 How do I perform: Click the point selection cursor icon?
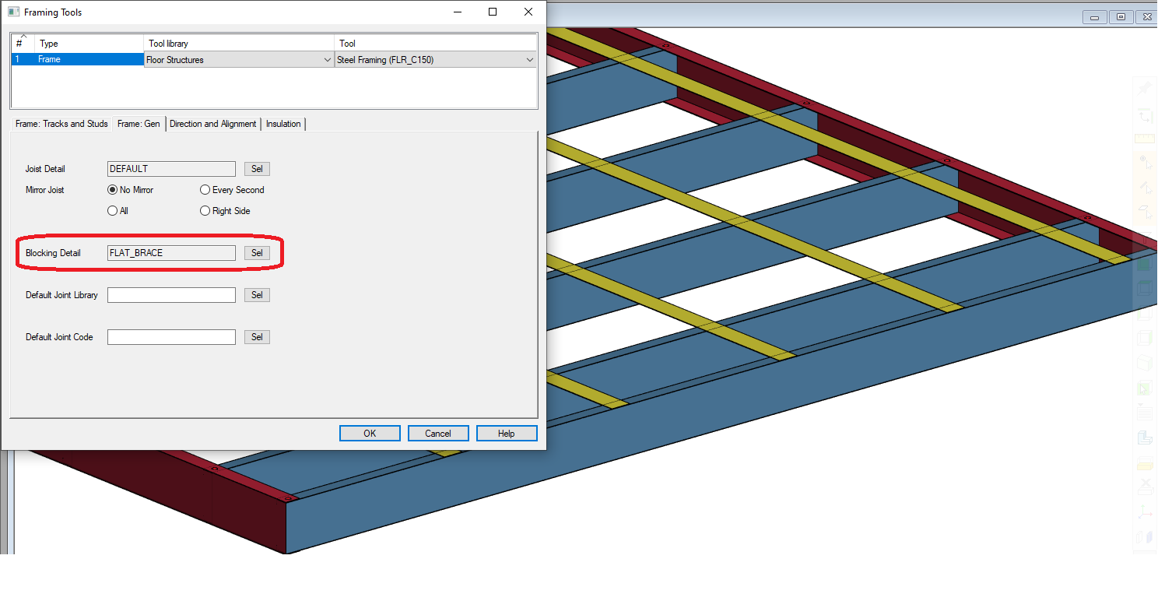[x=1144, y=163]
